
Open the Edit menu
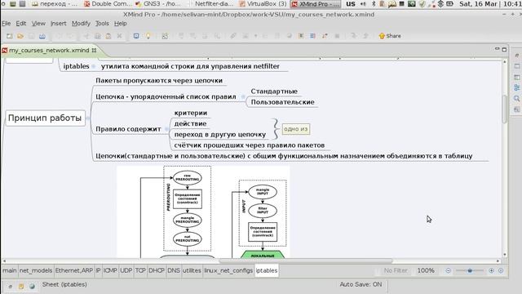pos(21,24)
